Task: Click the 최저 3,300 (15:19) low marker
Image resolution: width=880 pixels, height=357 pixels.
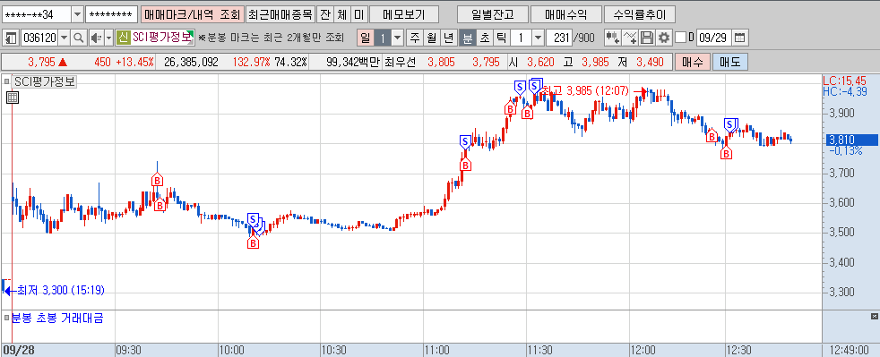Action: 54,290
